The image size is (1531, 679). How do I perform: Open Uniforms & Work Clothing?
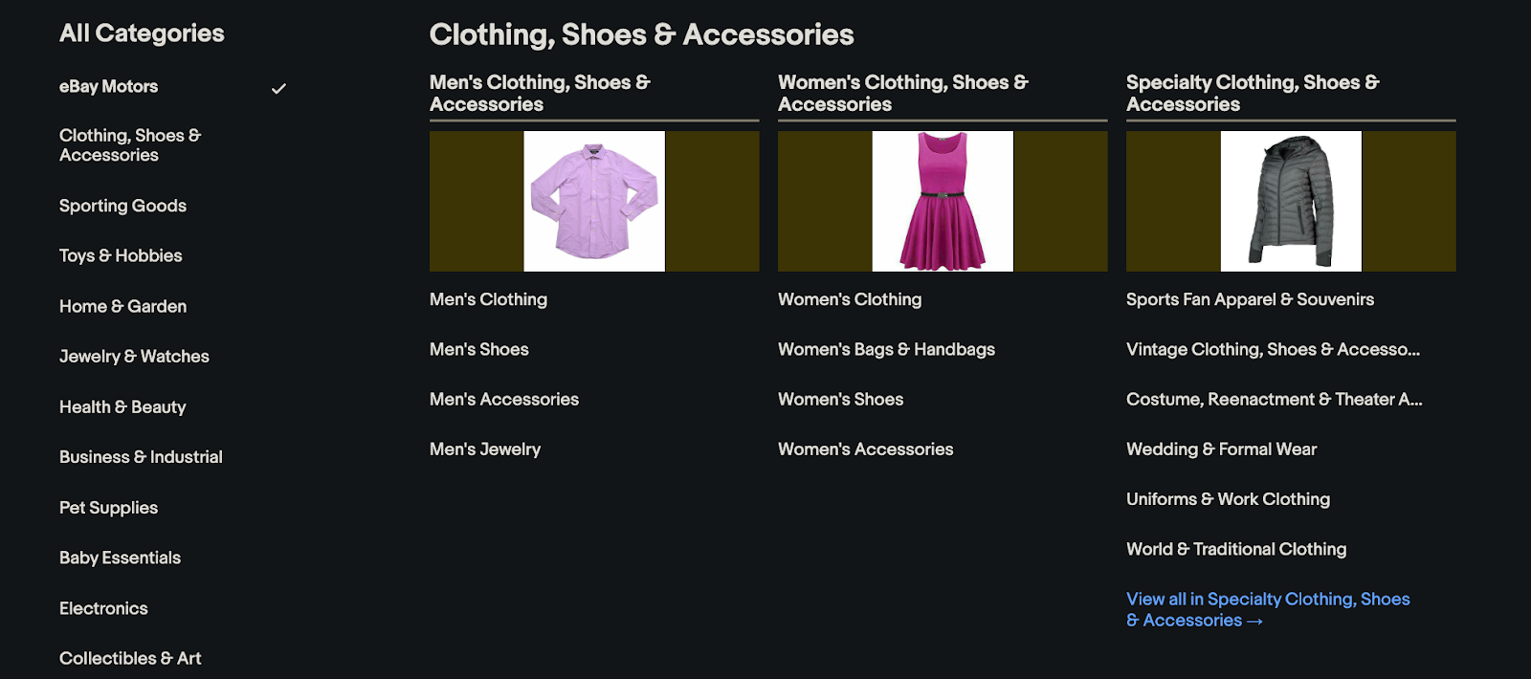pyautogui.click(x=1228, y=499)
